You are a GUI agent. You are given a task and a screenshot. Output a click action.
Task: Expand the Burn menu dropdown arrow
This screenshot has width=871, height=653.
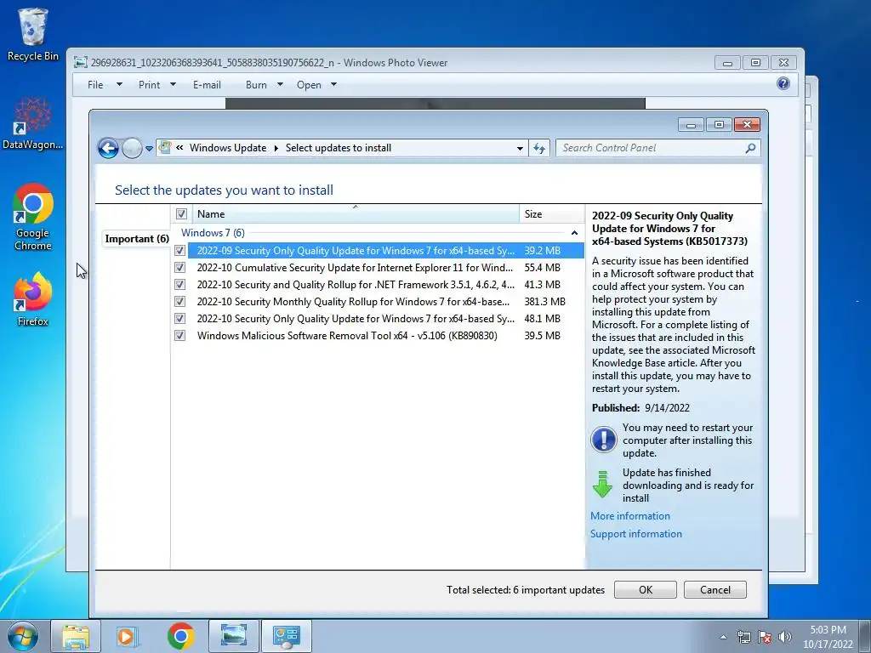pyautogui.click(x=280, y=84)
